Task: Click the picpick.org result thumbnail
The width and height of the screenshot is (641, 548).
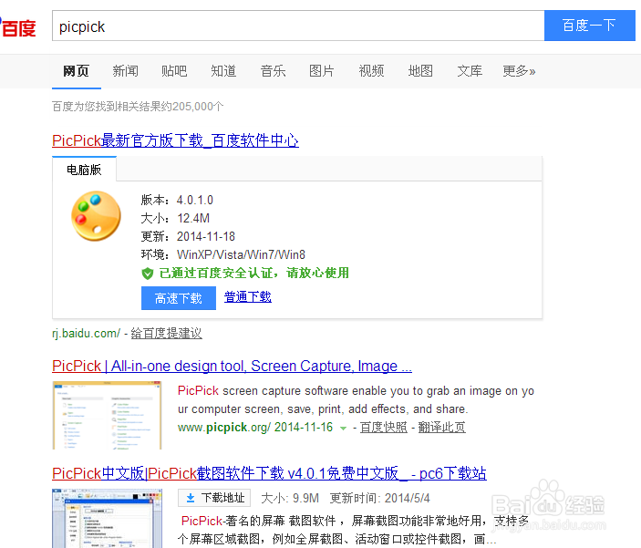Action: (107, 415)
